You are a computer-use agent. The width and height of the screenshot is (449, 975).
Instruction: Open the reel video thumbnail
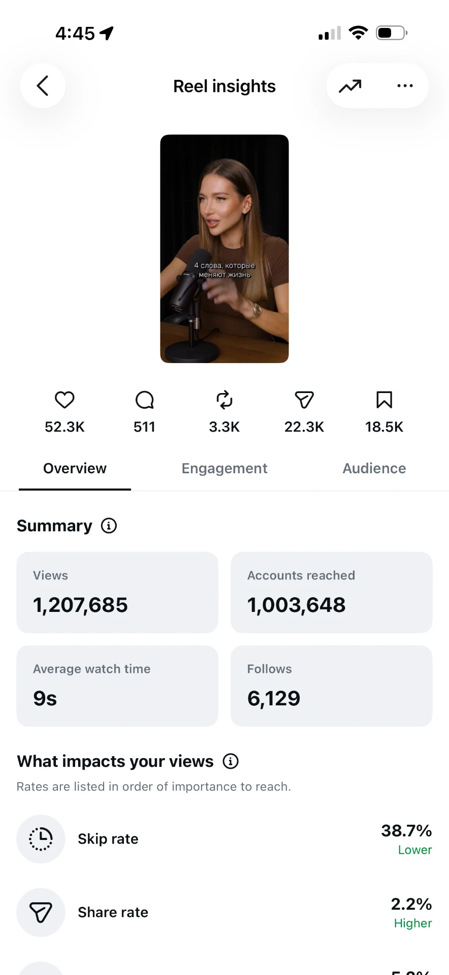coord(224,249)
